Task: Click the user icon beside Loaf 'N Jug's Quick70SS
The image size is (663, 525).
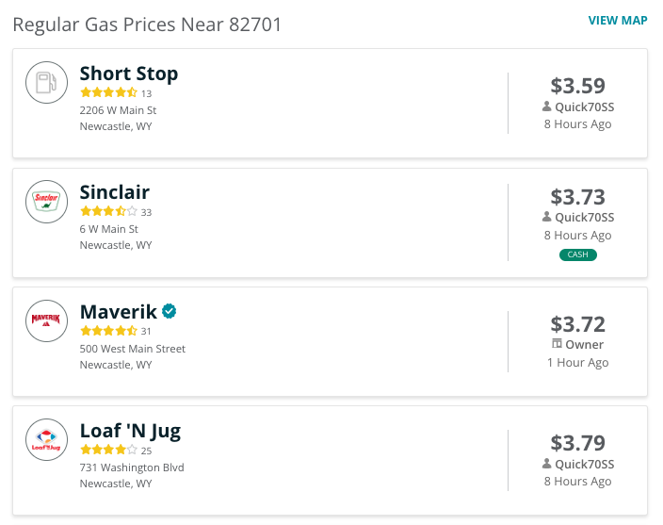Action: pyautogui.click(x=547, y=463)
